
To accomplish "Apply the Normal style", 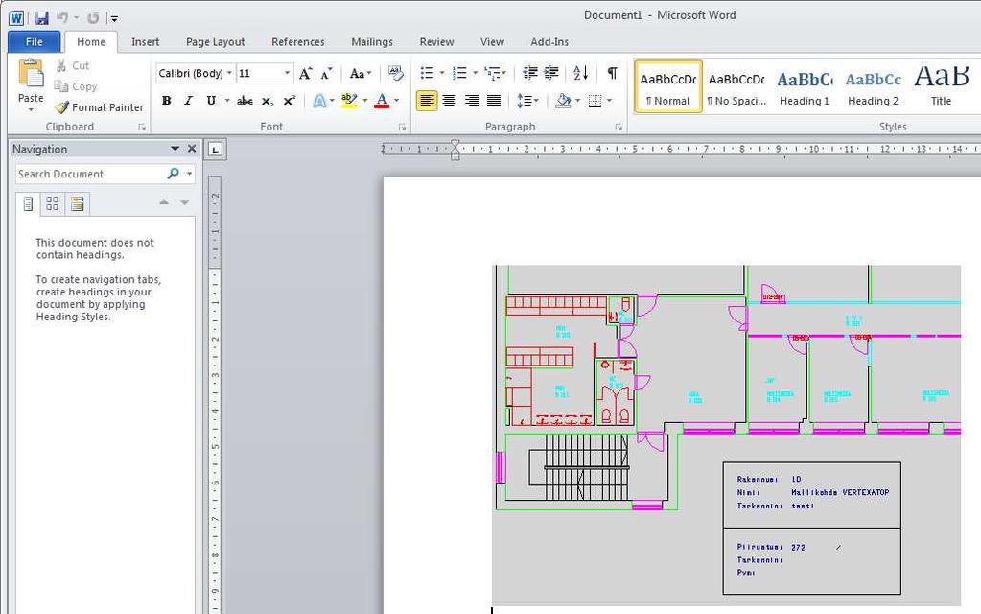I will 667,87.
